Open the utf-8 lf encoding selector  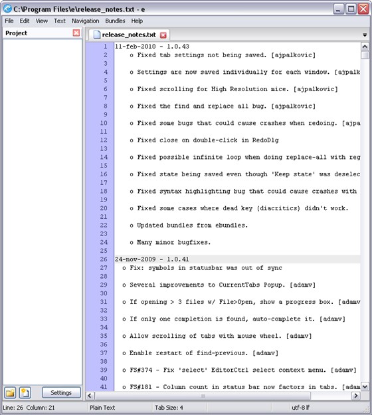301,408
